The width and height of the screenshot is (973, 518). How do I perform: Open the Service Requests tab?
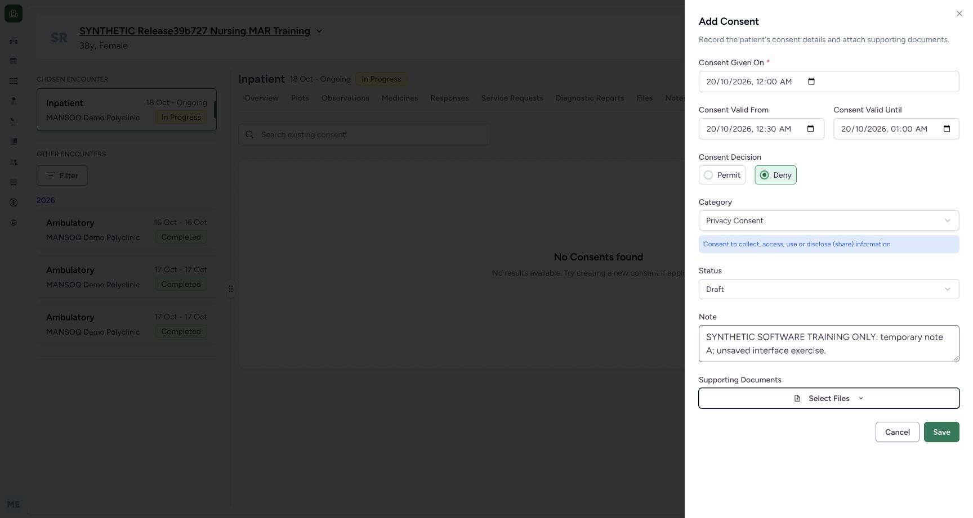click(512, 98)
